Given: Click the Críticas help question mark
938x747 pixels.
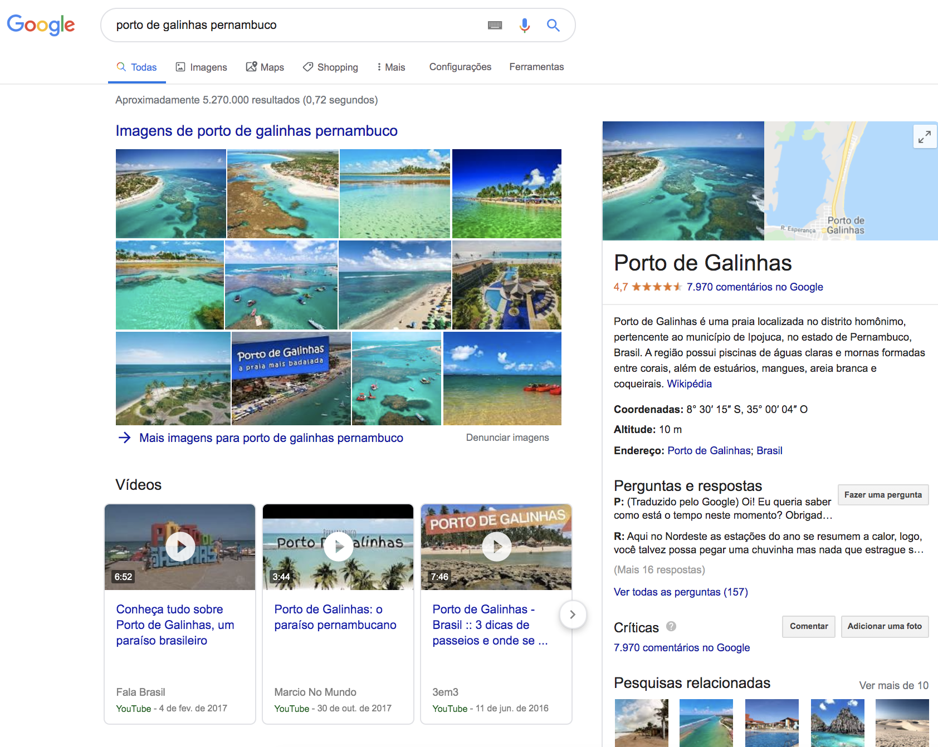Looking at the screenshot, I should (671, 626).
